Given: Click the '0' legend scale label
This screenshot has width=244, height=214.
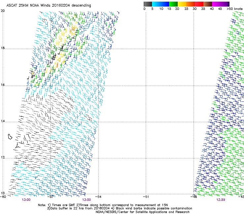Looking at the screenshot, I should 144,9.
